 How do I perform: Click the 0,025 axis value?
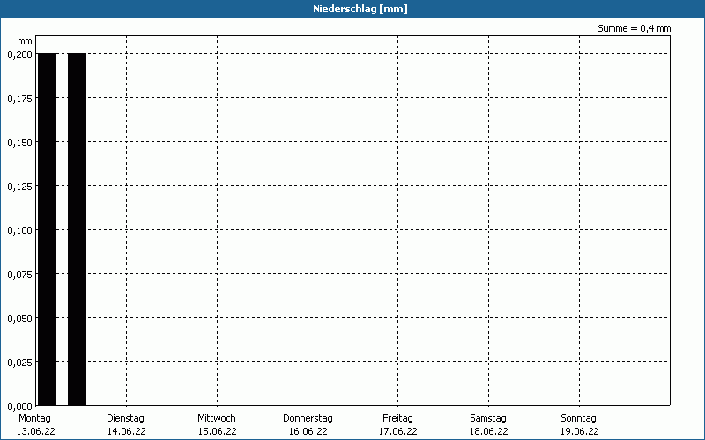[x=19, y=363]
